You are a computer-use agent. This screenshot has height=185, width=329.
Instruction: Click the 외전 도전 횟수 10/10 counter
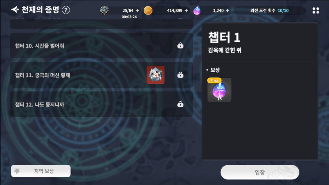point(269,11)
